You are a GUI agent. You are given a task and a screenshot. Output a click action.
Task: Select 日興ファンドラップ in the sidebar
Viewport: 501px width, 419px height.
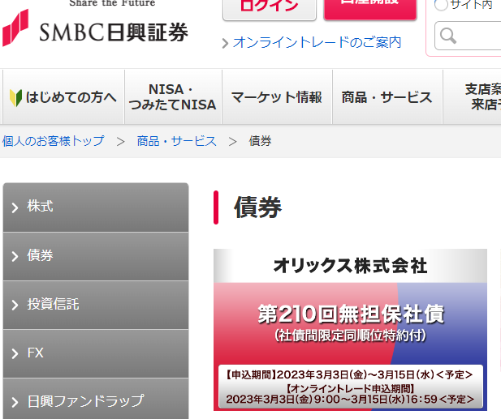click(x=96, y=400)
